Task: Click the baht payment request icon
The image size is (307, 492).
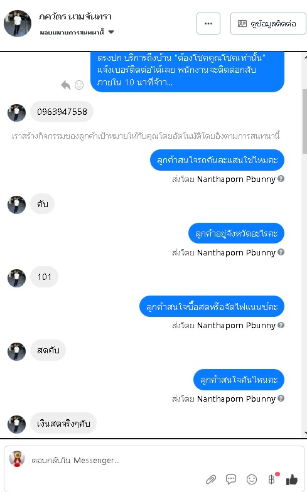Action: (272, 479)
